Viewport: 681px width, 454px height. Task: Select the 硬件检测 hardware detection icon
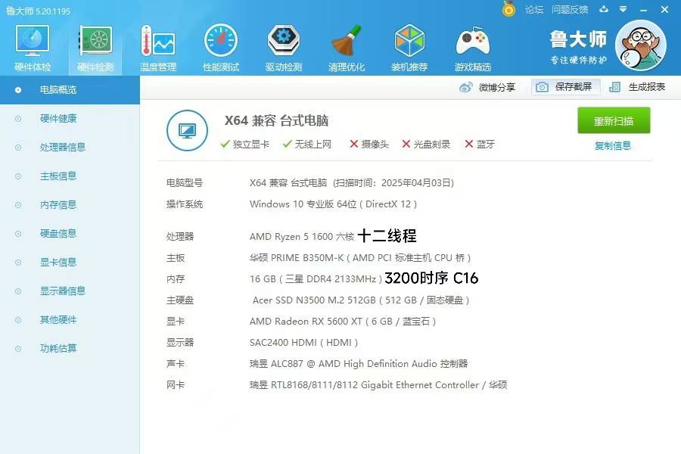coord(95,48)
